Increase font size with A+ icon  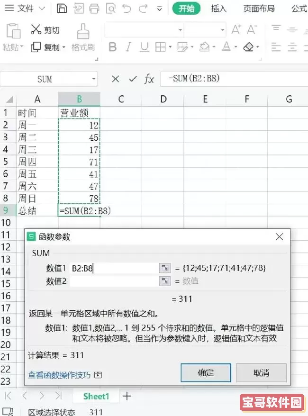(236, 29)
